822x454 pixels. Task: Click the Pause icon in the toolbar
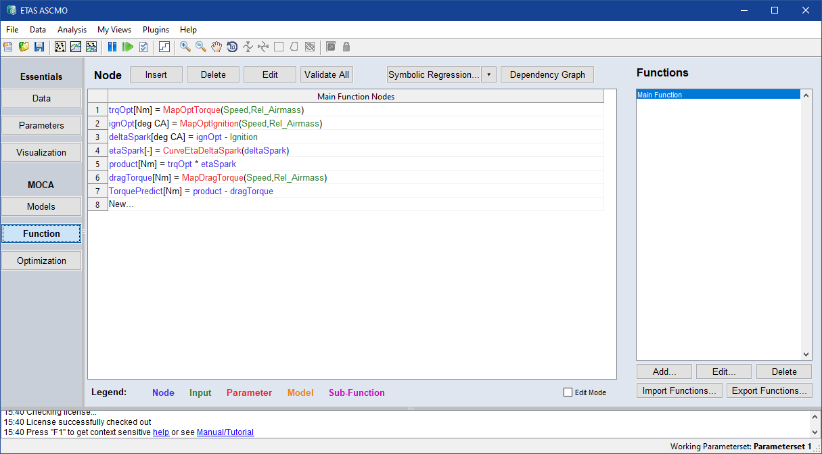click(112, 47)
